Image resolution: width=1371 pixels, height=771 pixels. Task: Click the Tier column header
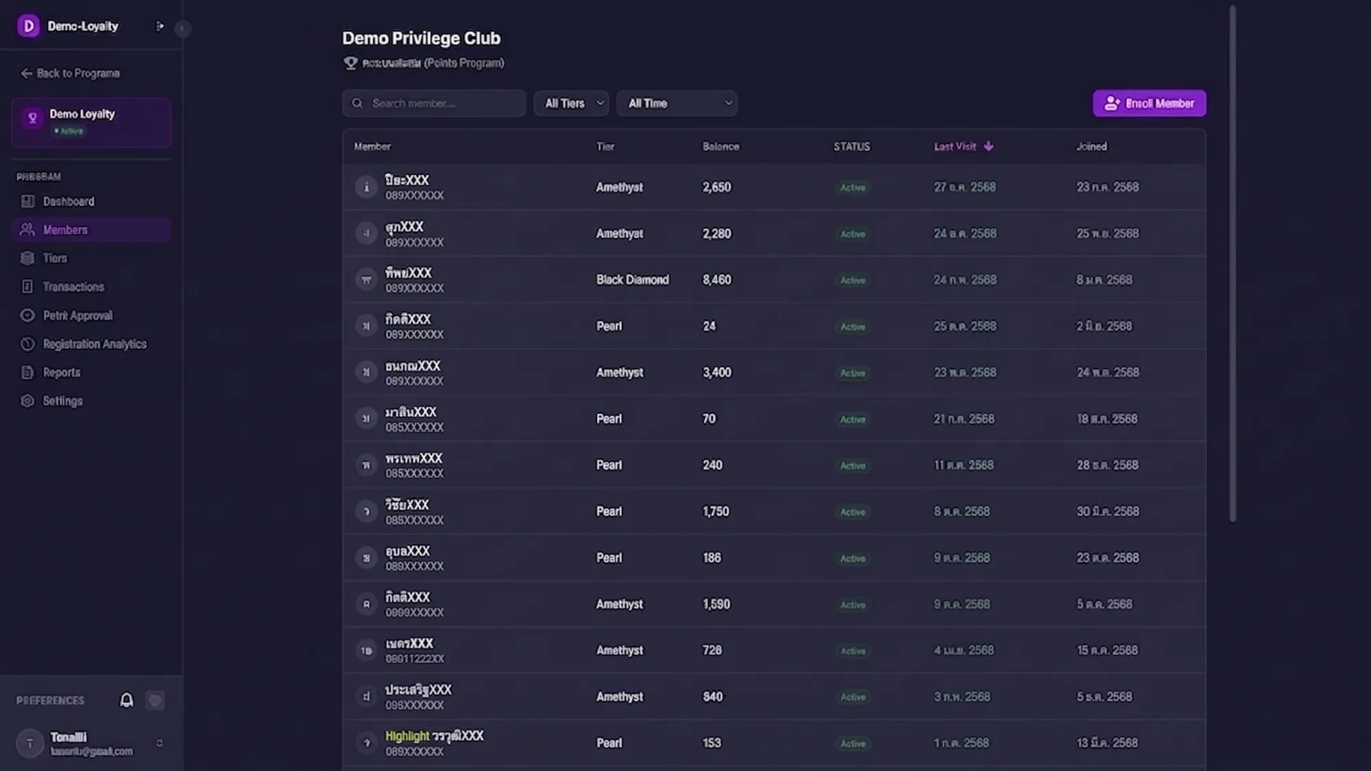[x=605, y=147]
